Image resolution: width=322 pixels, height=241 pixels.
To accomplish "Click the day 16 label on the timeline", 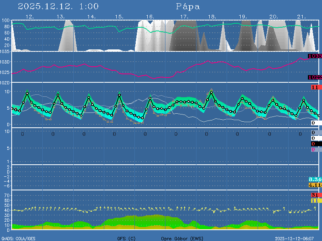I will point(150,17).
